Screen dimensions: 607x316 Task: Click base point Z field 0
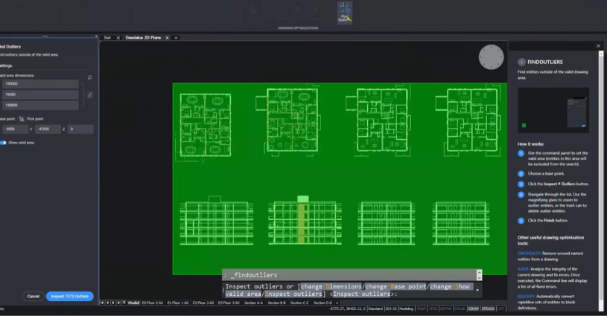point(80,129)
